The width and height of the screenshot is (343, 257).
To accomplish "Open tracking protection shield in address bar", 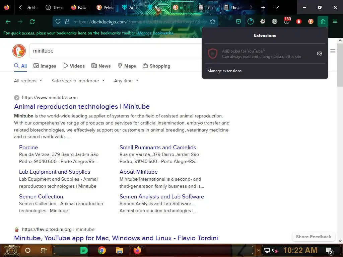I will (58, 22).
